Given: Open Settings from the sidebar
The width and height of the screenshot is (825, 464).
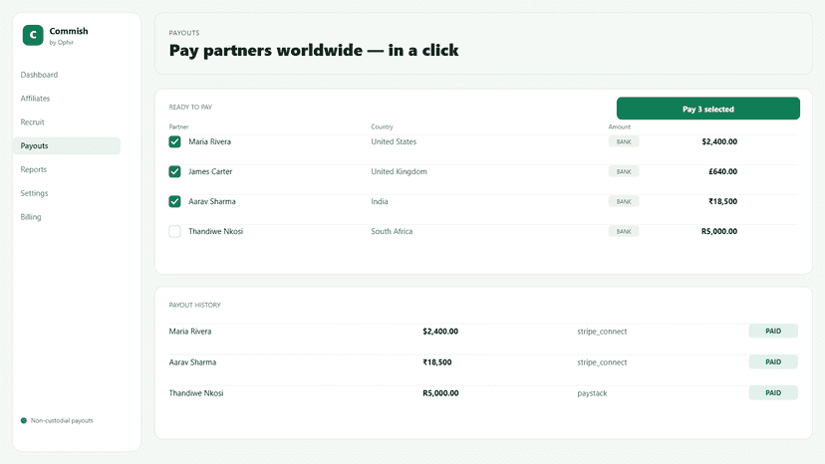Looking at the screenshot, I should click(34, 193).
